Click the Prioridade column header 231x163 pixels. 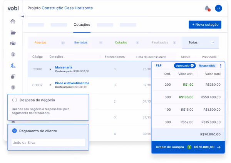pyautogui.click(x=209, y=57)
